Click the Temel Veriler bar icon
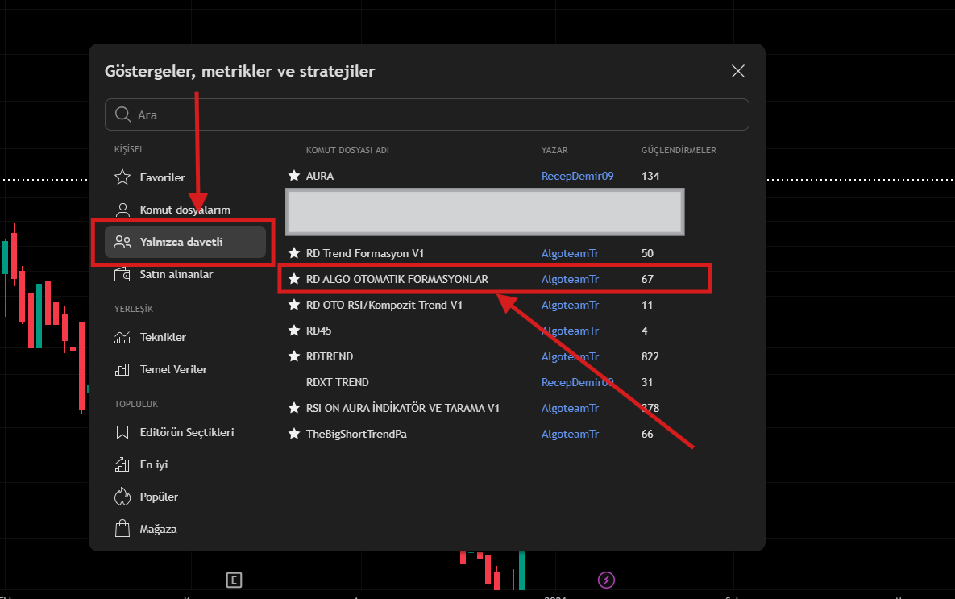Viewport: 955px width, 599px height. [x=122, y=369]
